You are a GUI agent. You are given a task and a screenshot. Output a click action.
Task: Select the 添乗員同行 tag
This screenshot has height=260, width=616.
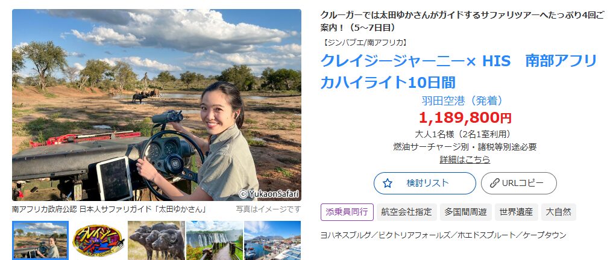(x=347, y=212)
